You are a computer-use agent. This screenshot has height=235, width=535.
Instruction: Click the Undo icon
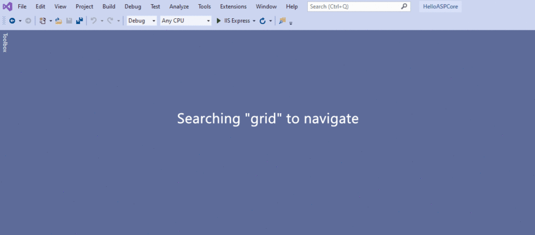click(x=94, y=21)
